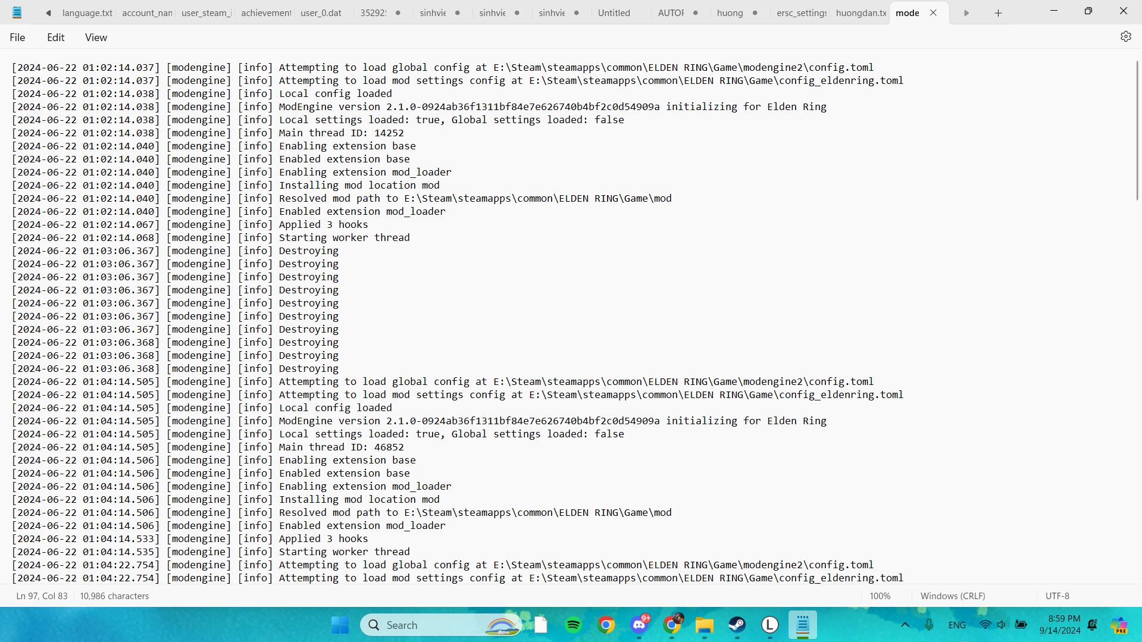Close the active modengine log tab
The width and height of the screenshot is (1142, 642).
pyautogui.click(x=933, y=13)
